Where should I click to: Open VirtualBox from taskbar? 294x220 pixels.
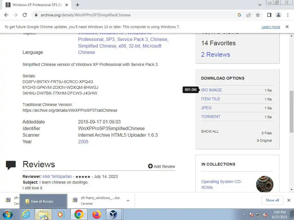pos(114,214)
